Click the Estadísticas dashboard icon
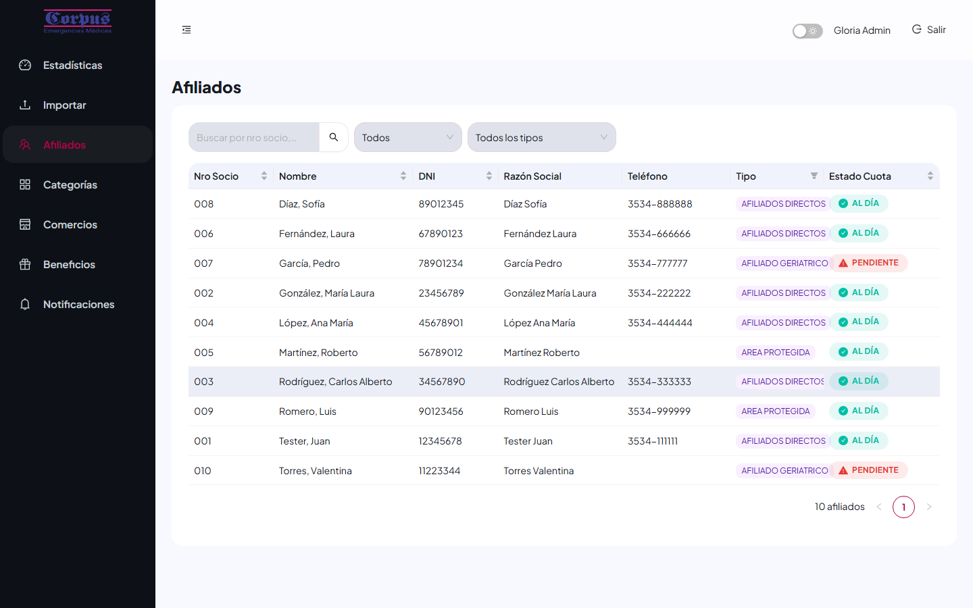Image resolution: width=973 pixels, height=608 pixels. tap(25, 65)
